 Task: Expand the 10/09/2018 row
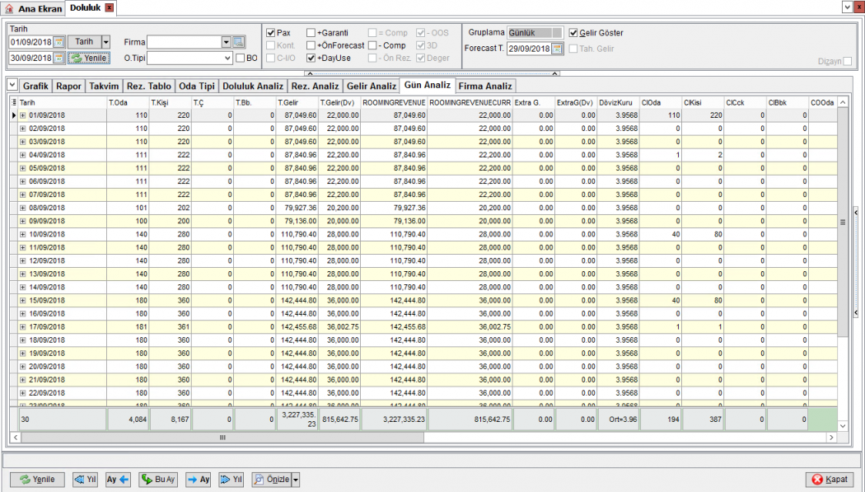click(x=22, y=234)
